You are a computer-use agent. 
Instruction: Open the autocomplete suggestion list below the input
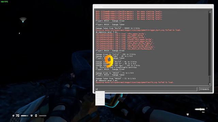click(x=100, y=98)
